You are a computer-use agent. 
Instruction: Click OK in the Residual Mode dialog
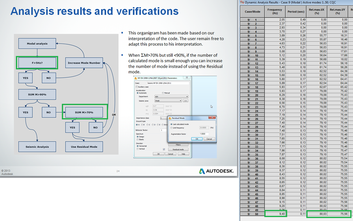tap(197, 139)
